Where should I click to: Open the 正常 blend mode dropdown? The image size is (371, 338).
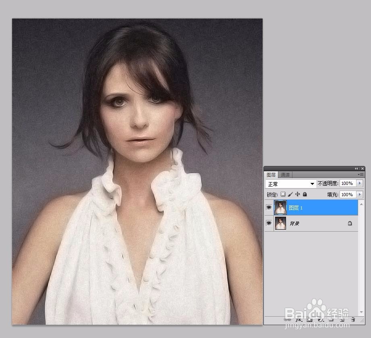291,184
